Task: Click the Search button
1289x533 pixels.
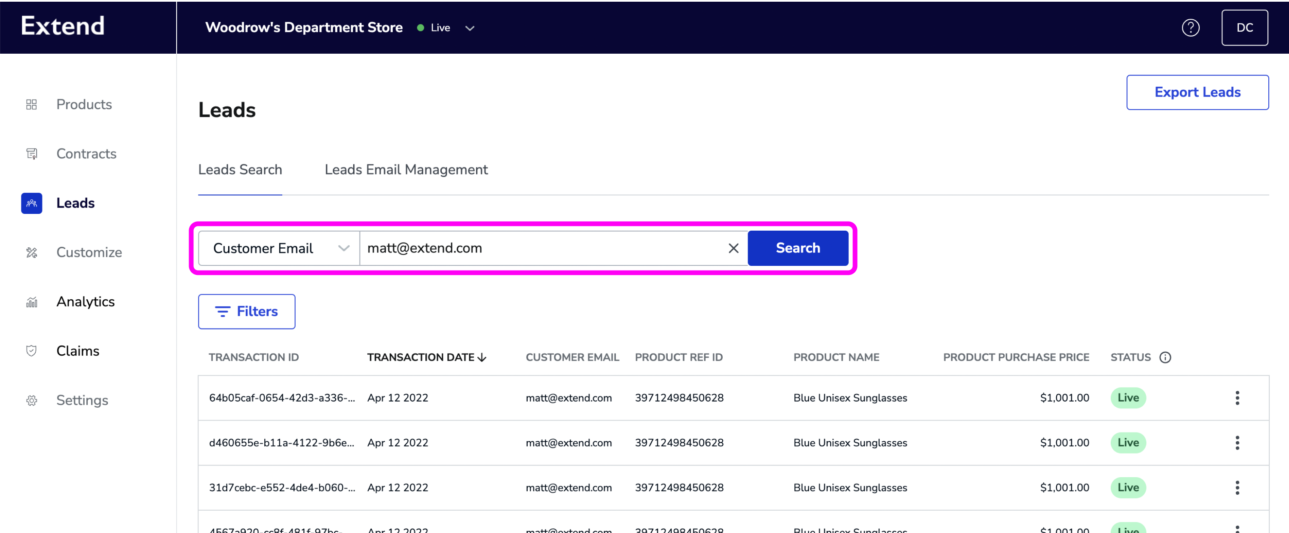Action: [797, 248]
